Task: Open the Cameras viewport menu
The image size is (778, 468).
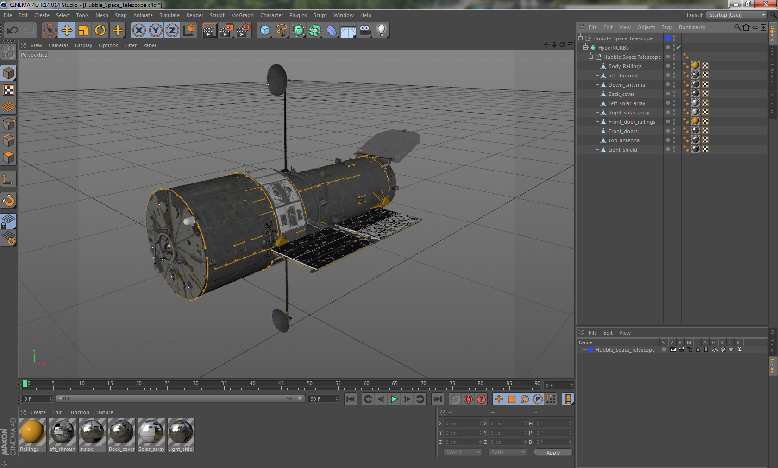Action: [x=58, y=45]
